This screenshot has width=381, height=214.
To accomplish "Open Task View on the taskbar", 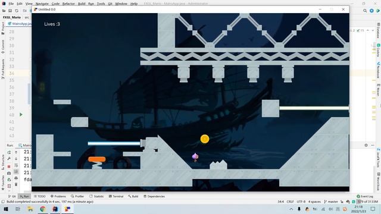I will (18, 209).
